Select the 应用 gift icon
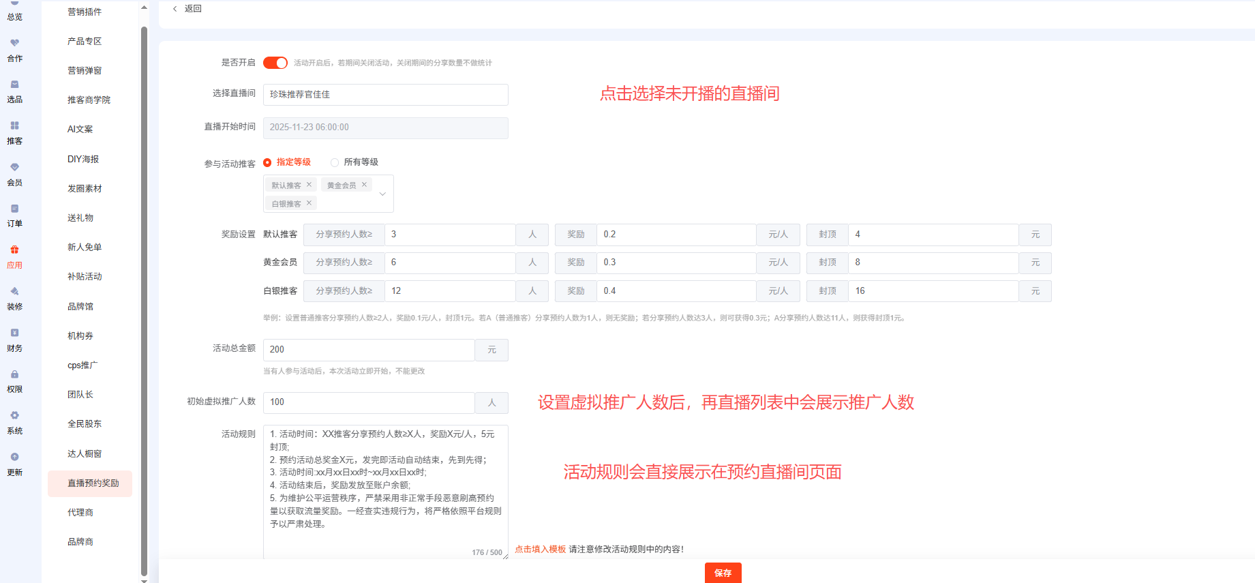Image resolution: width=1255 pixels, height=583 pixels. point(14,250)
